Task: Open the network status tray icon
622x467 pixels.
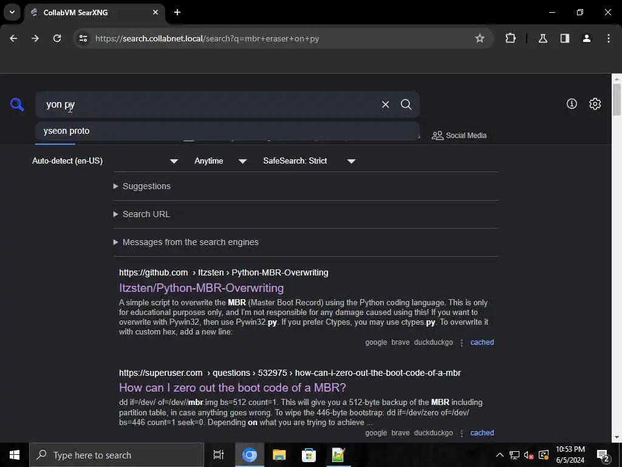Action: click(514, 455)
